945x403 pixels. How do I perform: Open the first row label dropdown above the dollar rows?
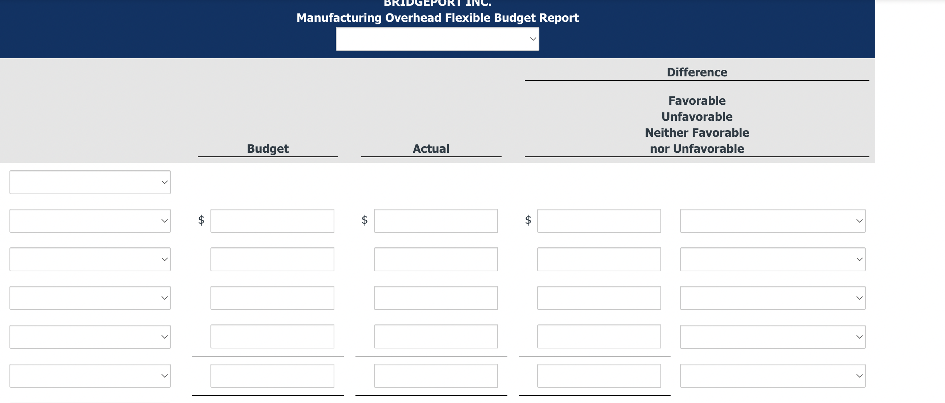pos(90,182)
